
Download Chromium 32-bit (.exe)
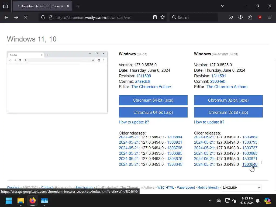pos(228,100)
